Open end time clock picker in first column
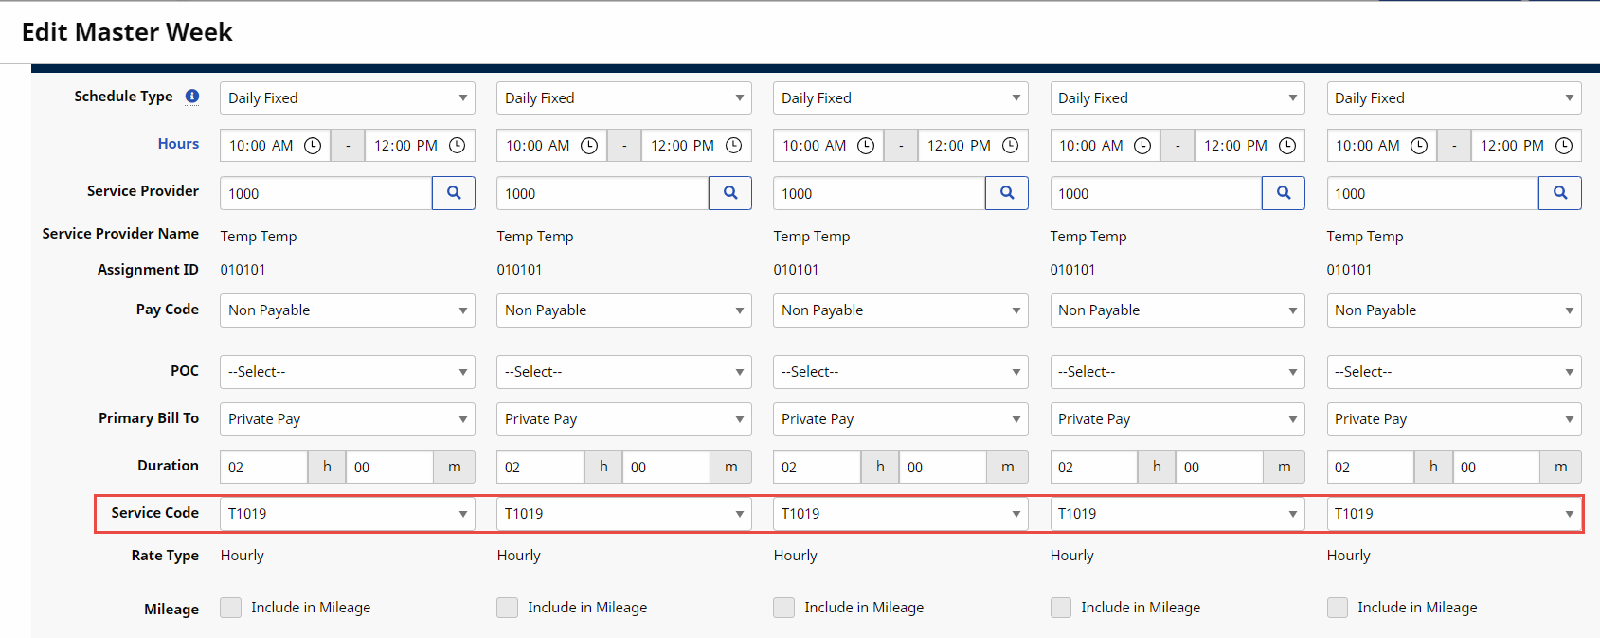 [x=457, y=146]
